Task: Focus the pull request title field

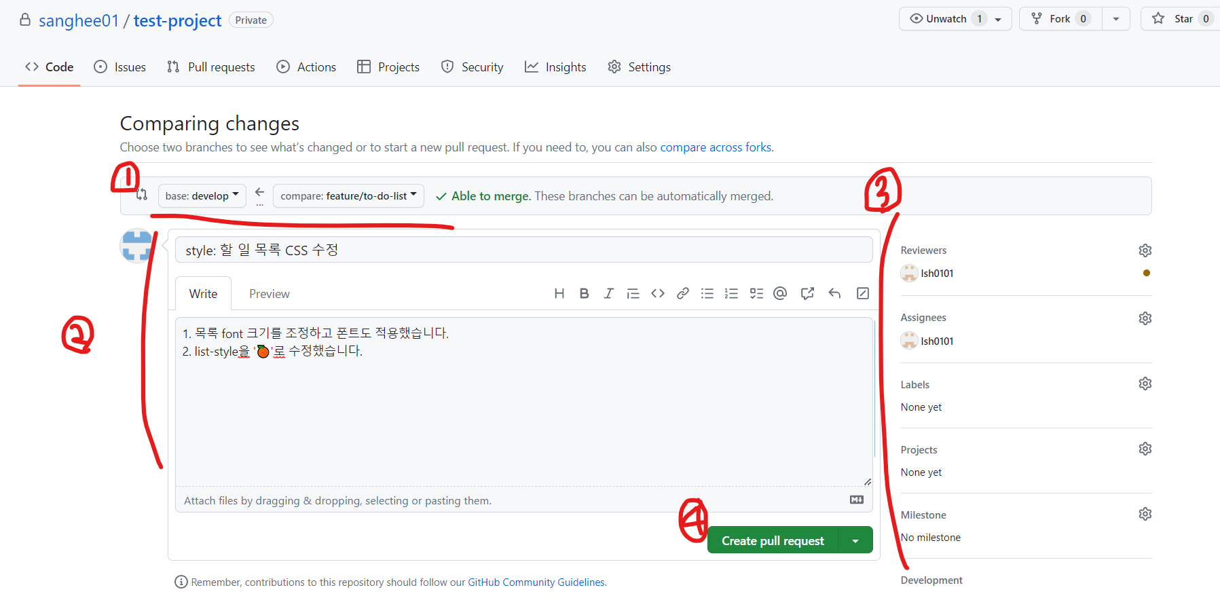Action: pyautogui.click(x=523, y=250)
